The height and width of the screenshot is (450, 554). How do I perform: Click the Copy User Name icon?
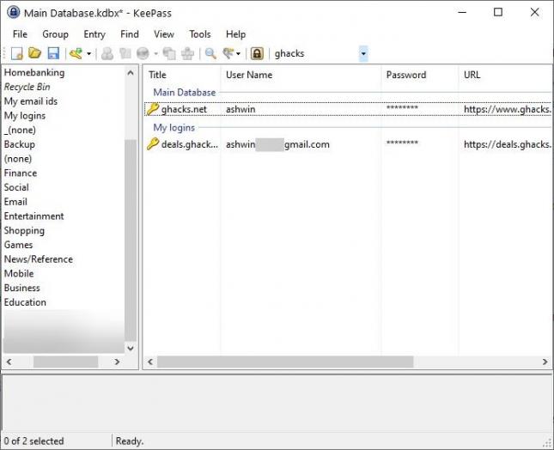tap(107, 54)
